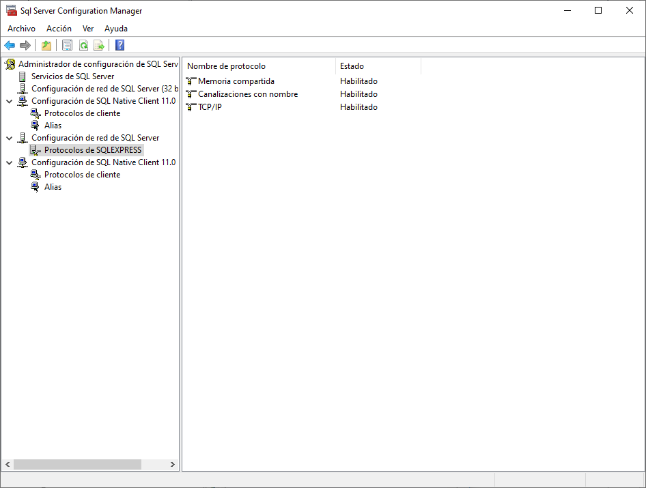Click the tree panel horizontal scrollbar thumb
Screen dimensions: 646x488
[76, 464]
